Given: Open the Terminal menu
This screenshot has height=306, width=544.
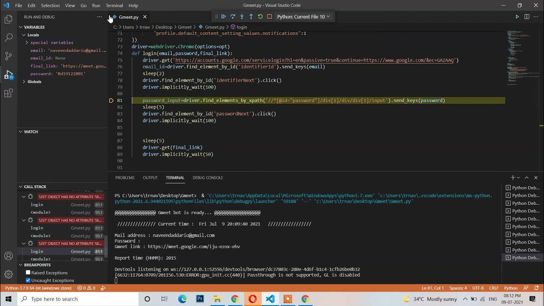Looking at the screenshot, I should [x=114, y=6].
